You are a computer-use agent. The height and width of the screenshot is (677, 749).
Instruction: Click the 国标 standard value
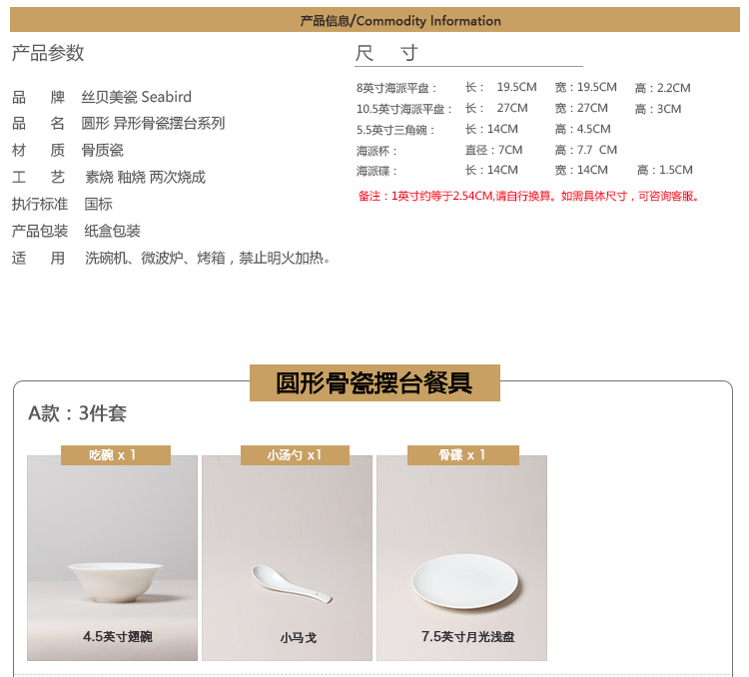click(99, 204)
